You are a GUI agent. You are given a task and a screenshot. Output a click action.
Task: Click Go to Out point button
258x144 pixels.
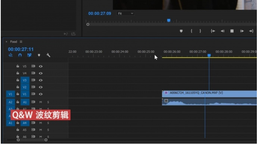click(x=251, y=31)
